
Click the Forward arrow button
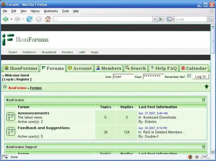click(x=17, y=19)
